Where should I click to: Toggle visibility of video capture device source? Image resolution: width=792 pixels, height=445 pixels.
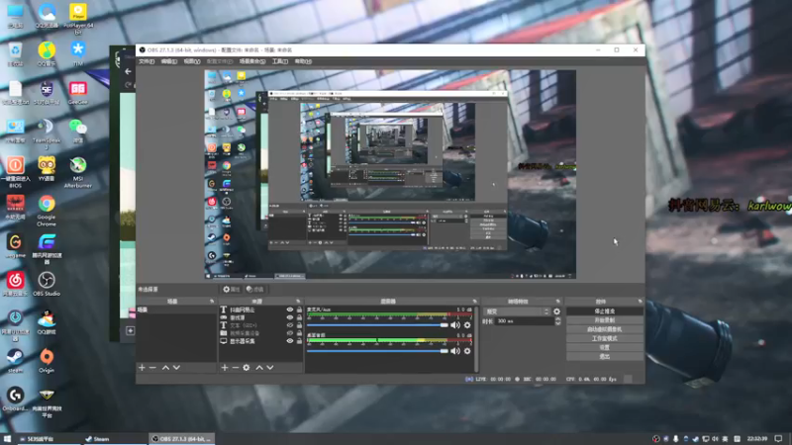pos(290,333)
